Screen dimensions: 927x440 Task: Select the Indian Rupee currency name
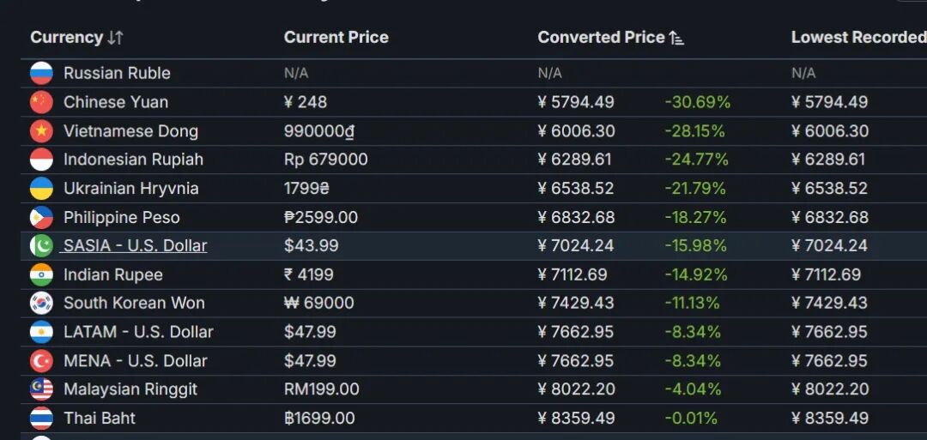pos(113,274)
